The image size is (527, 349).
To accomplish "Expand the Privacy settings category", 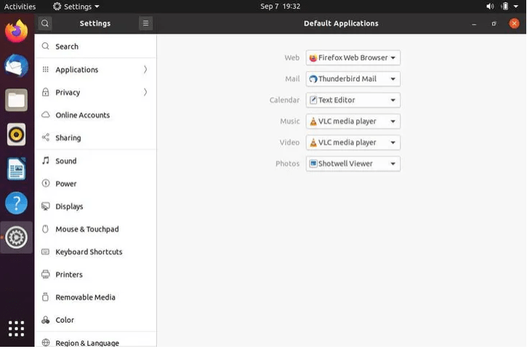I will click(95, 92).
